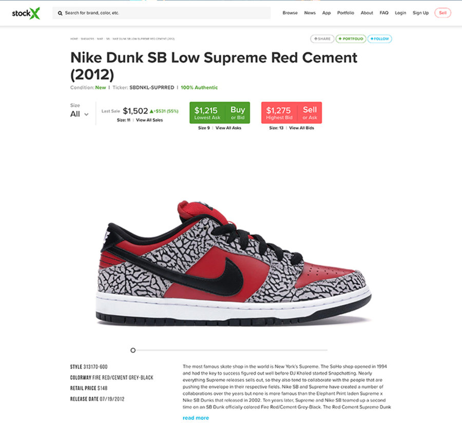Click the Red Cement sneaker product image
This screenshot has width=462, height=429.
(x=234, y=263)
